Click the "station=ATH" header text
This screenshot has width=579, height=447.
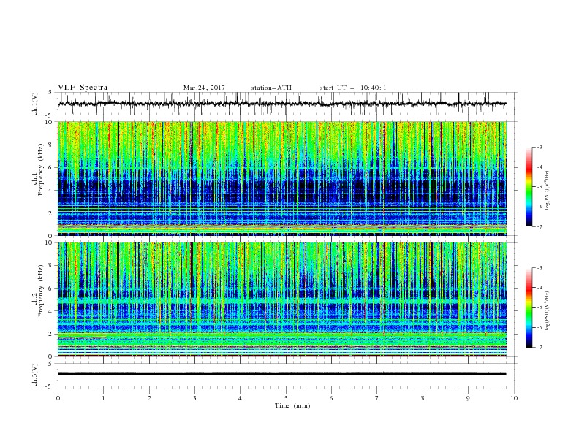271,88
